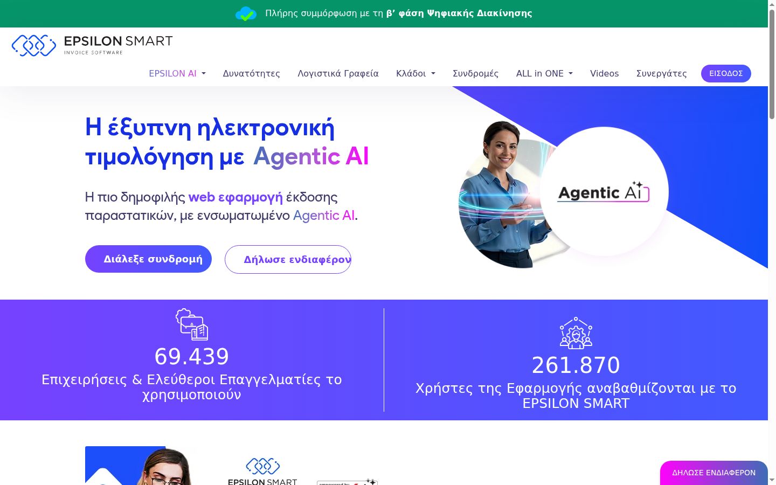Click the Διάλεξε συνδρομή button
The height and width of the screenshot is (485, 776).
pyautogui.click(x=148, y=259)
